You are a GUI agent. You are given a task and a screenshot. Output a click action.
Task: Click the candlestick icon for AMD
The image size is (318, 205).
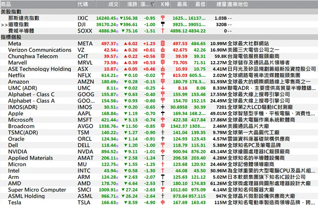(x=163, y=183)
